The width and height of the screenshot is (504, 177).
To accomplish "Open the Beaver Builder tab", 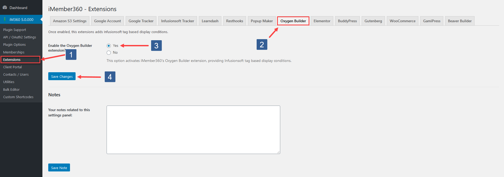I will 460,21.
